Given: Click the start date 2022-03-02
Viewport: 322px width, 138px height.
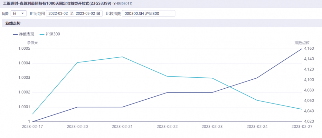Looking at the screenshot, I should click(x=58, y=14).
